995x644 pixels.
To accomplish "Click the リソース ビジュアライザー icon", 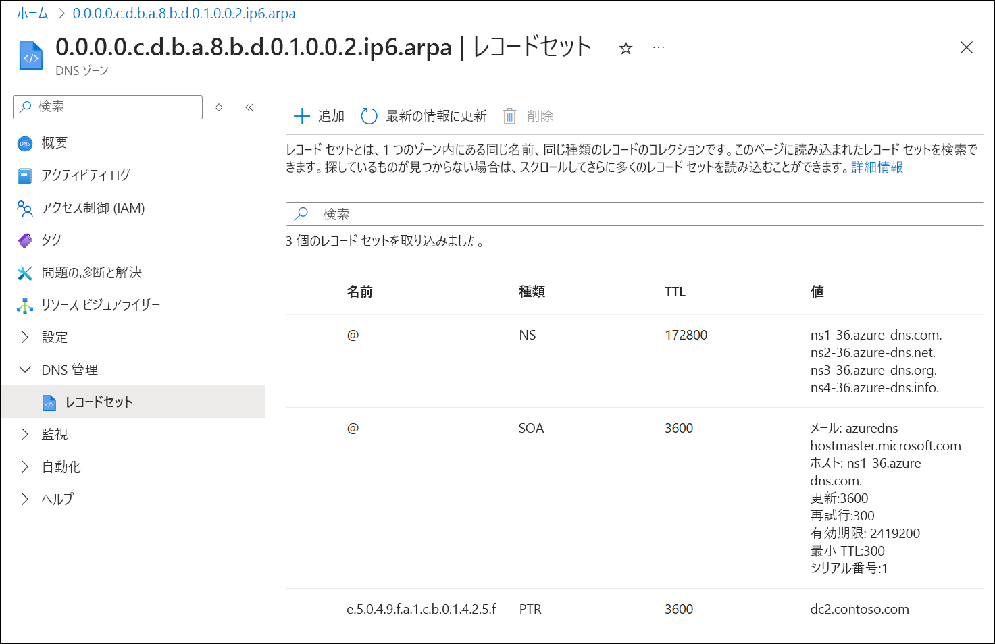I will coord(25,305).
